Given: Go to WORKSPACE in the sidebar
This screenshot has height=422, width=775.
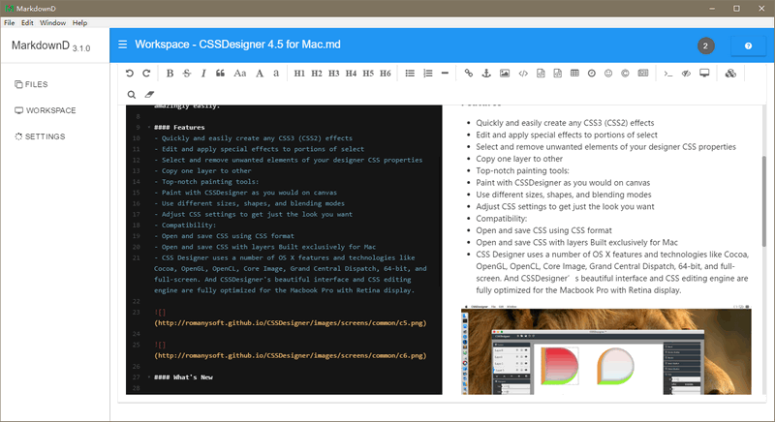Looking at the screenshot, I should (45, 110).
